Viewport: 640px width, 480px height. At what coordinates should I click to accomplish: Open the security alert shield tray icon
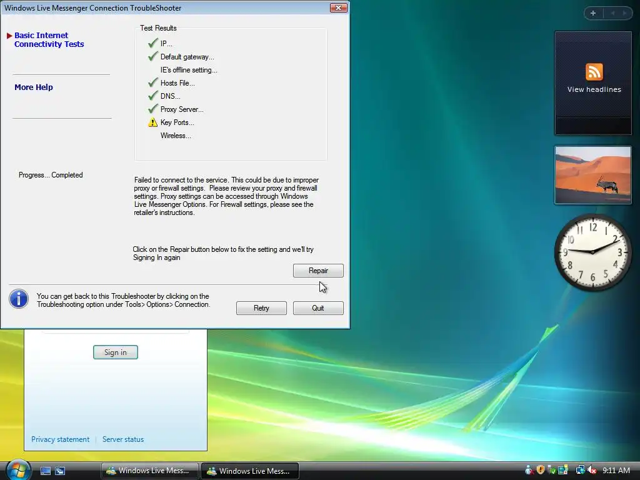pos(541,470)
